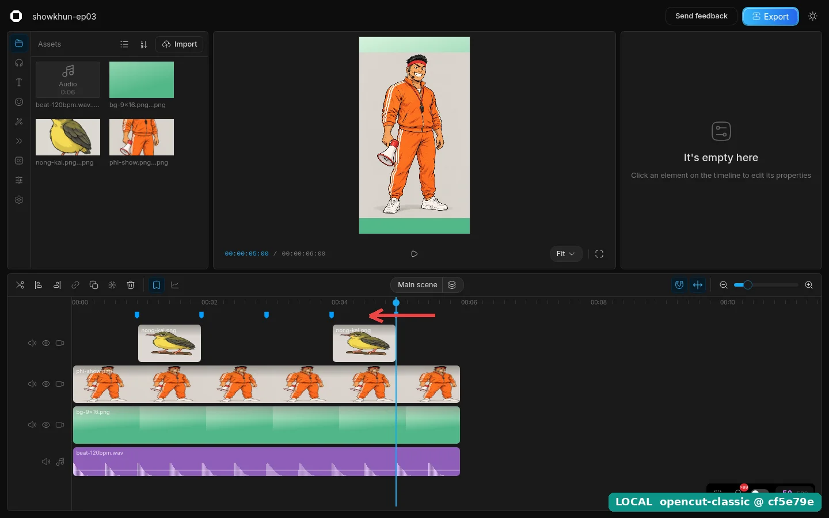Open the Fit zoom dropdown
Screen dimensions: 829x518
pos(566,254)
